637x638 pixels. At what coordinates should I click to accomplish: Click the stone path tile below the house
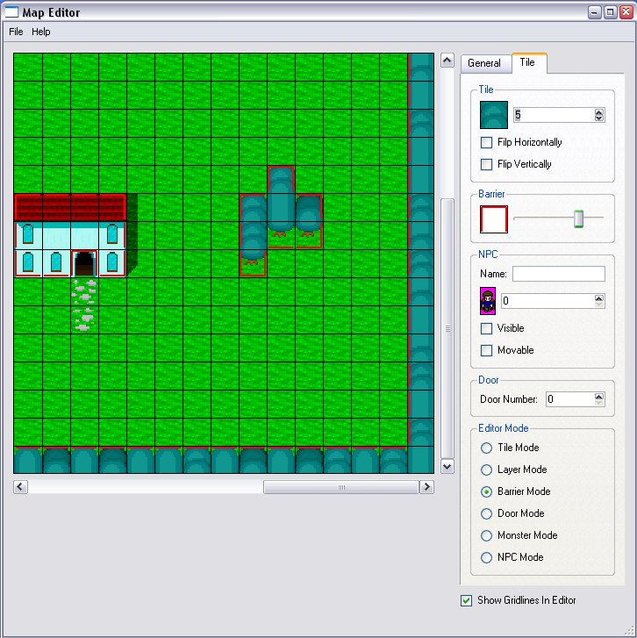pos(84,291)
